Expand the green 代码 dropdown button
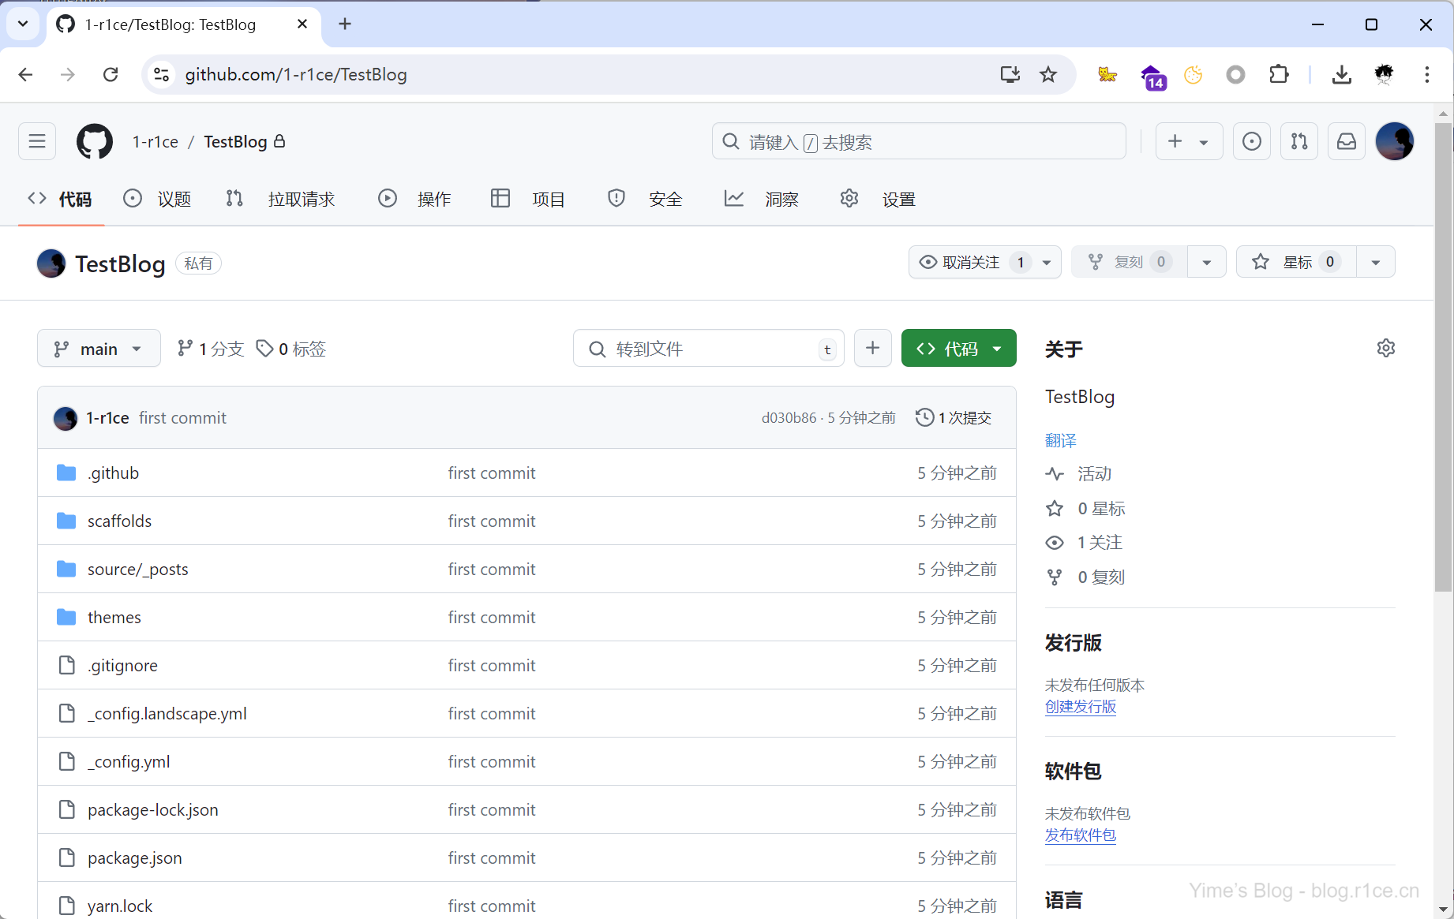Screen dimensions: 1454x919 tap(958, 349)
